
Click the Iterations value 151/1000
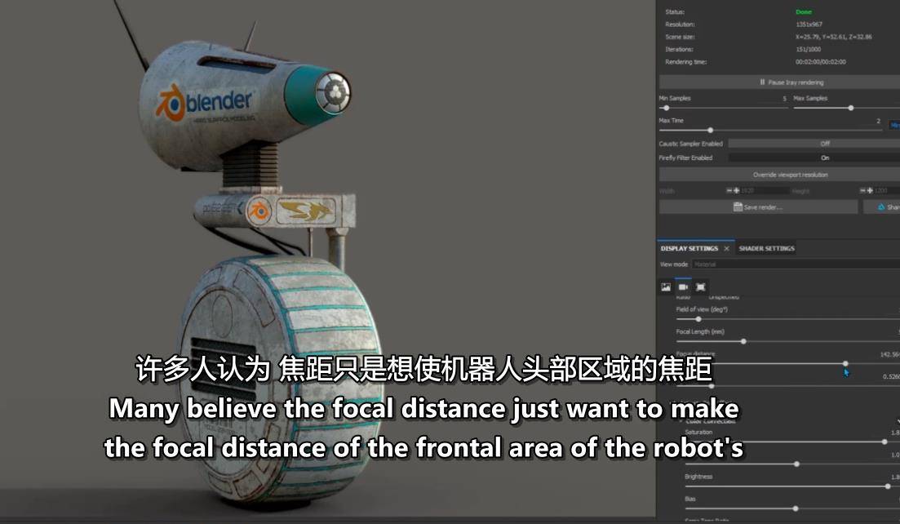[x=808, y=49]
